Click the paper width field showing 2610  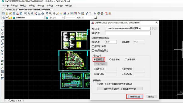(111, 42)
